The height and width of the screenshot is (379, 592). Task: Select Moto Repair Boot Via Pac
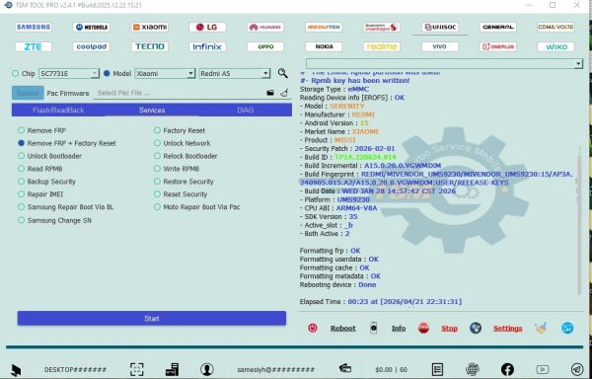tap(196, 207)
